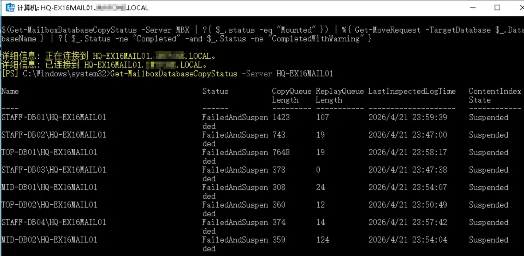Click timestamp 2026/4/21 23:57:42
Viewport: 524px width, 256px height.
(407, 222)
